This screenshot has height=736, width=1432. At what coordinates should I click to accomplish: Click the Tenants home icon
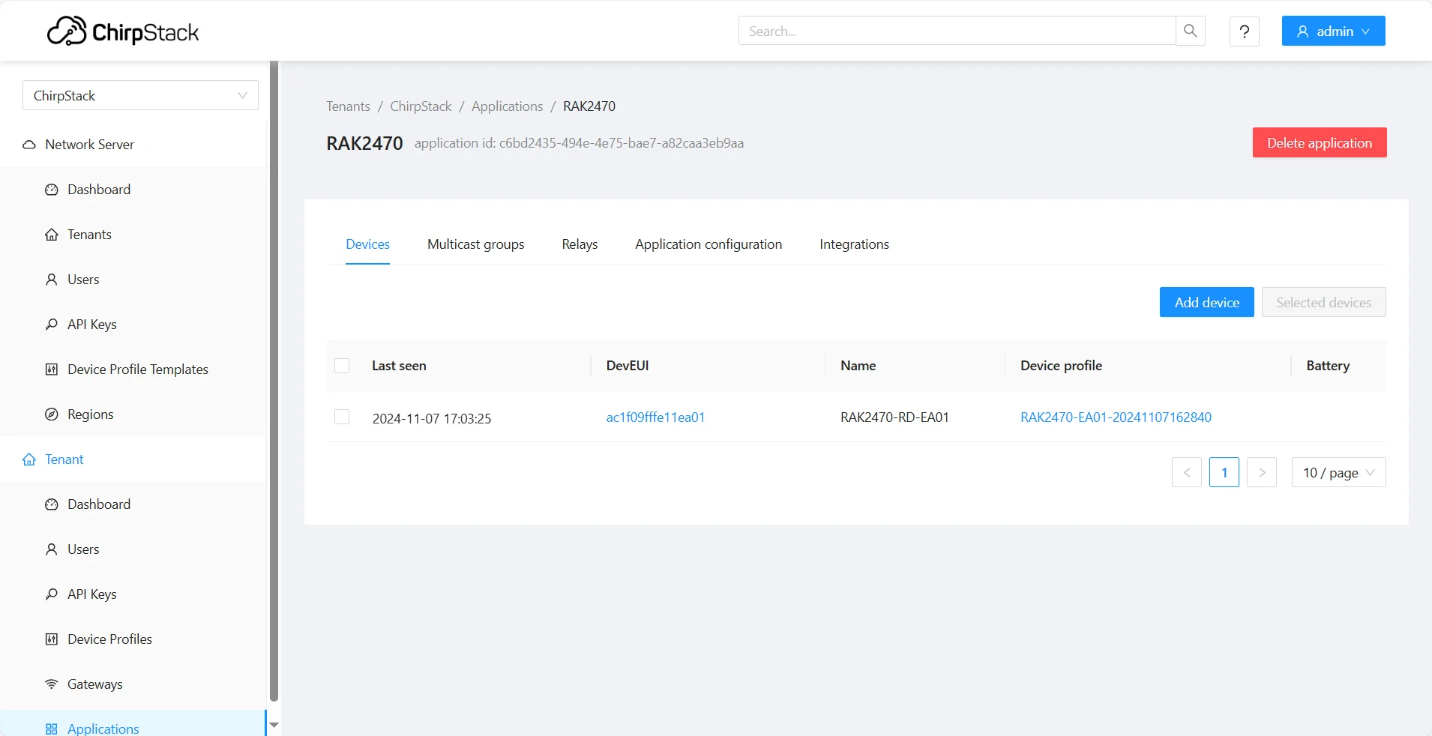click(x=52, y=235)
